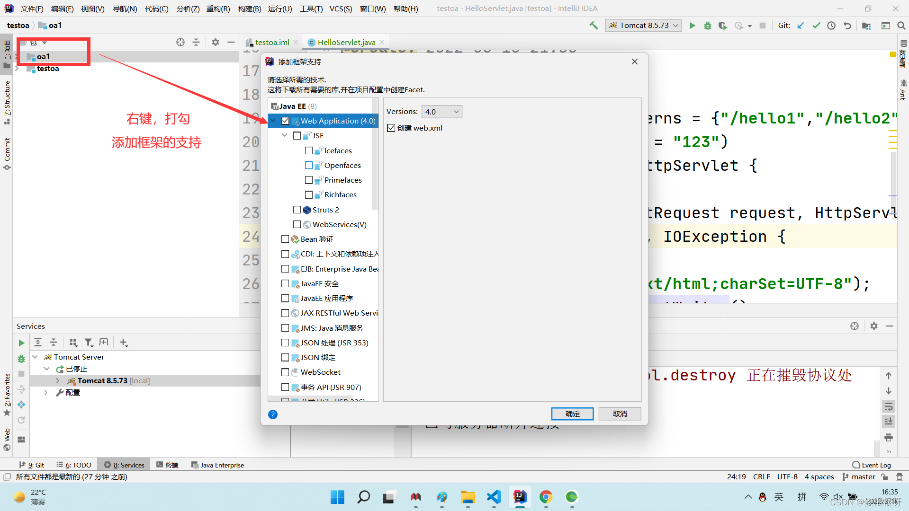
Task: Run Tomcat 8.5.73 with green play icon
Action: coord(692,26)
